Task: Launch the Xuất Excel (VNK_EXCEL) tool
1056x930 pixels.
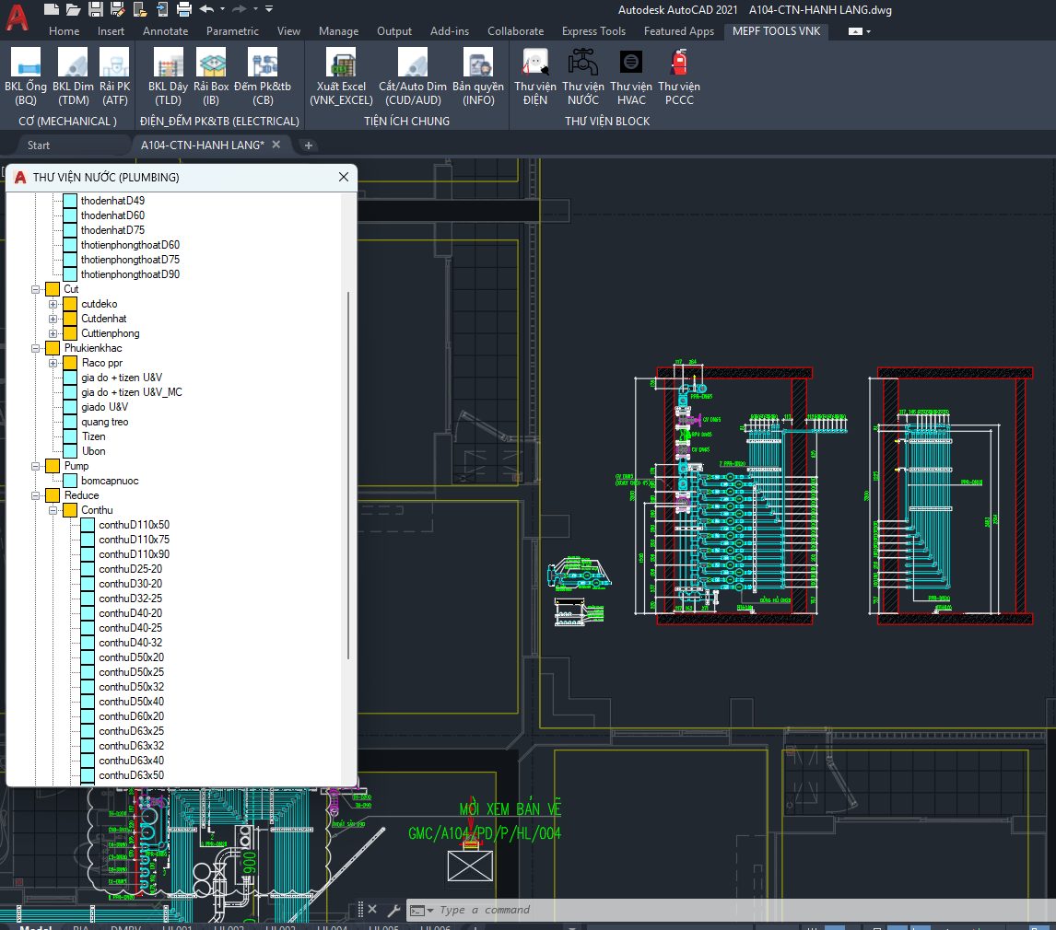Action: point(341,64)
